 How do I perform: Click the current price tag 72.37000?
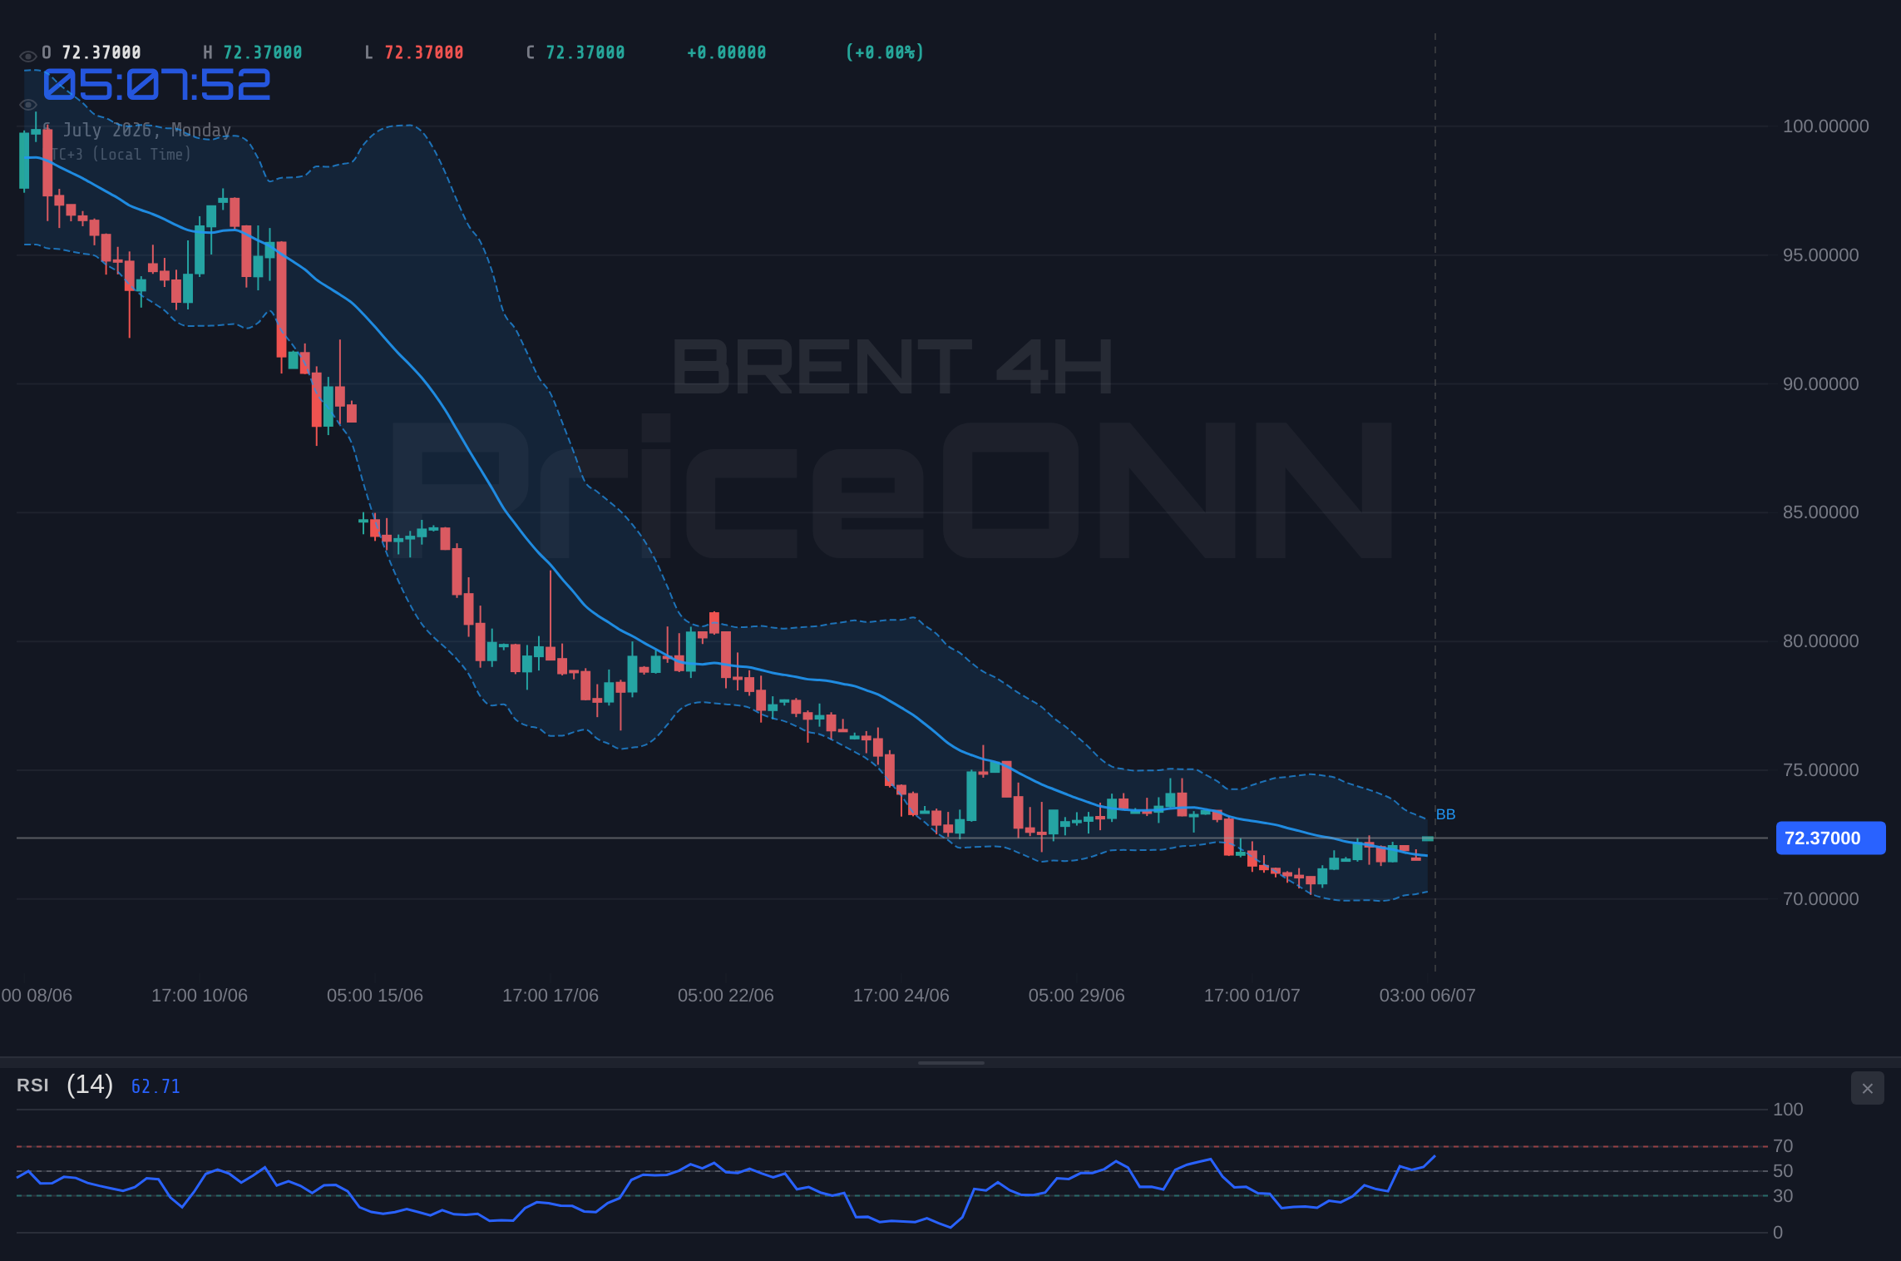[1830, 838]
